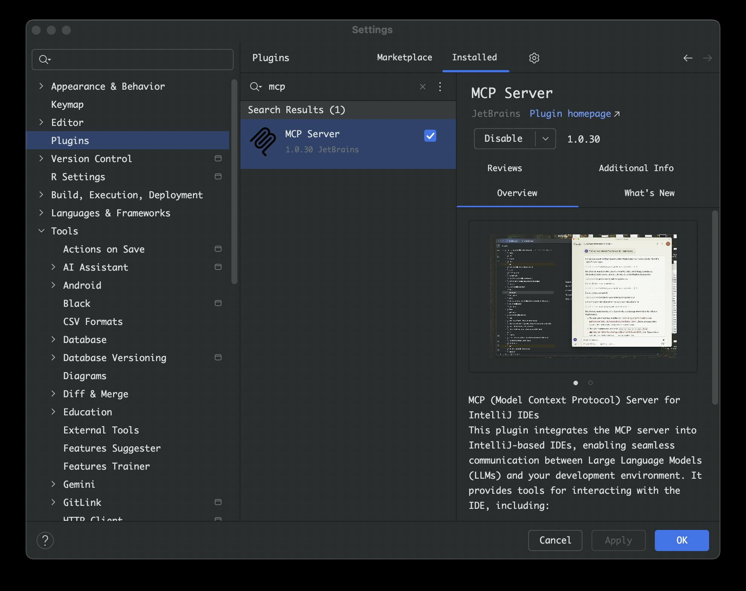
Task: Switch to the Marketplace tab
Action: click(404, 57)
